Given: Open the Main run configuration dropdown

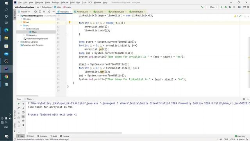Looking at the screenshot, I should pyautogui.click(x=212, y=7).
